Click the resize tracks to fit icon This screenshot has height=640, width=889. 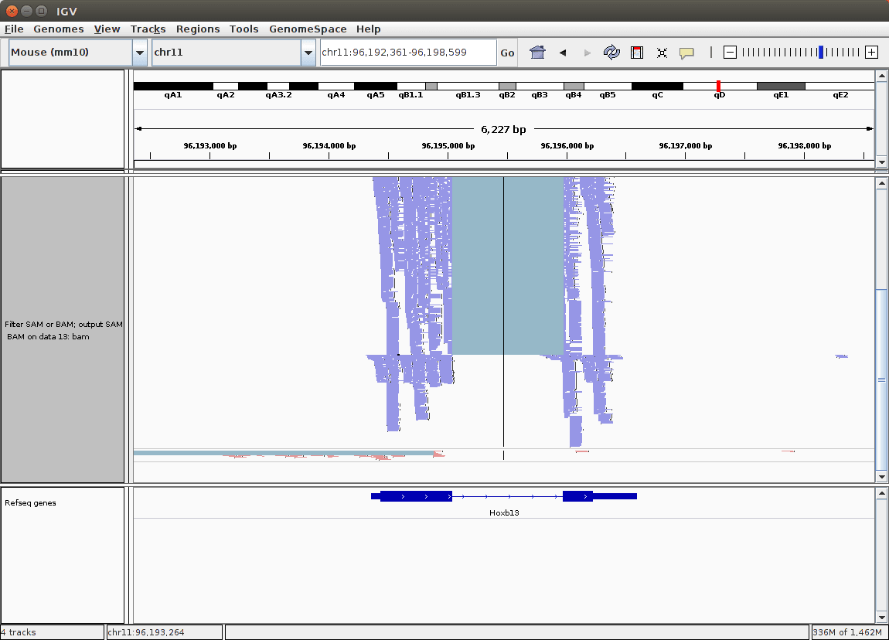662,53
